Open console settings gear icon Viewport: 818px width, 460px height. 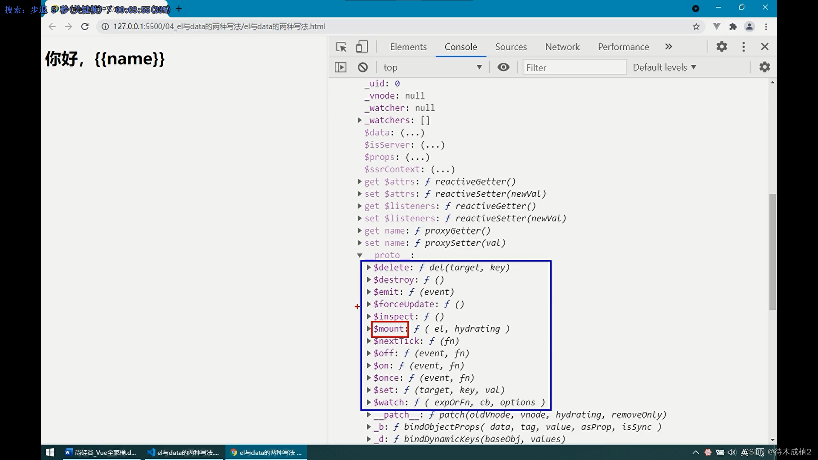tap(765, 67)
